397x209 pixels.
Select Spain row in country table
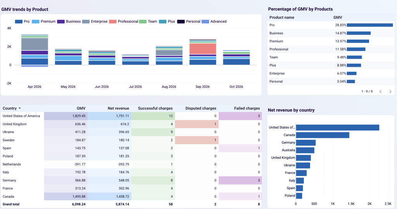coord(131,148)
